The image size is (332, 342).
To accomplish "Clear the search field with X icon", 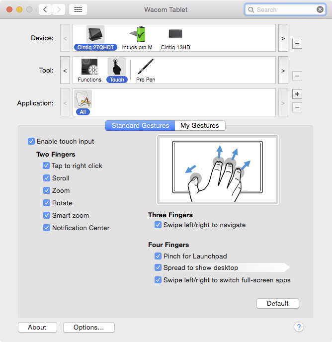I will (320, 9).
